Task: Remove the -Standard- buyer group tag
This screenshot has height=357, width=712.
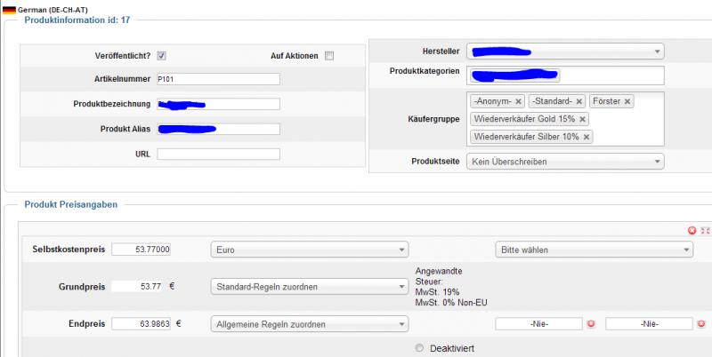Action: click(x=579, y=101)
